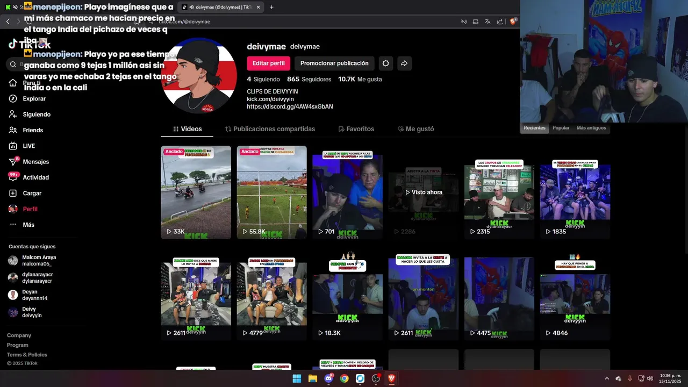Open clock and date in taskbar

[670, 378]
